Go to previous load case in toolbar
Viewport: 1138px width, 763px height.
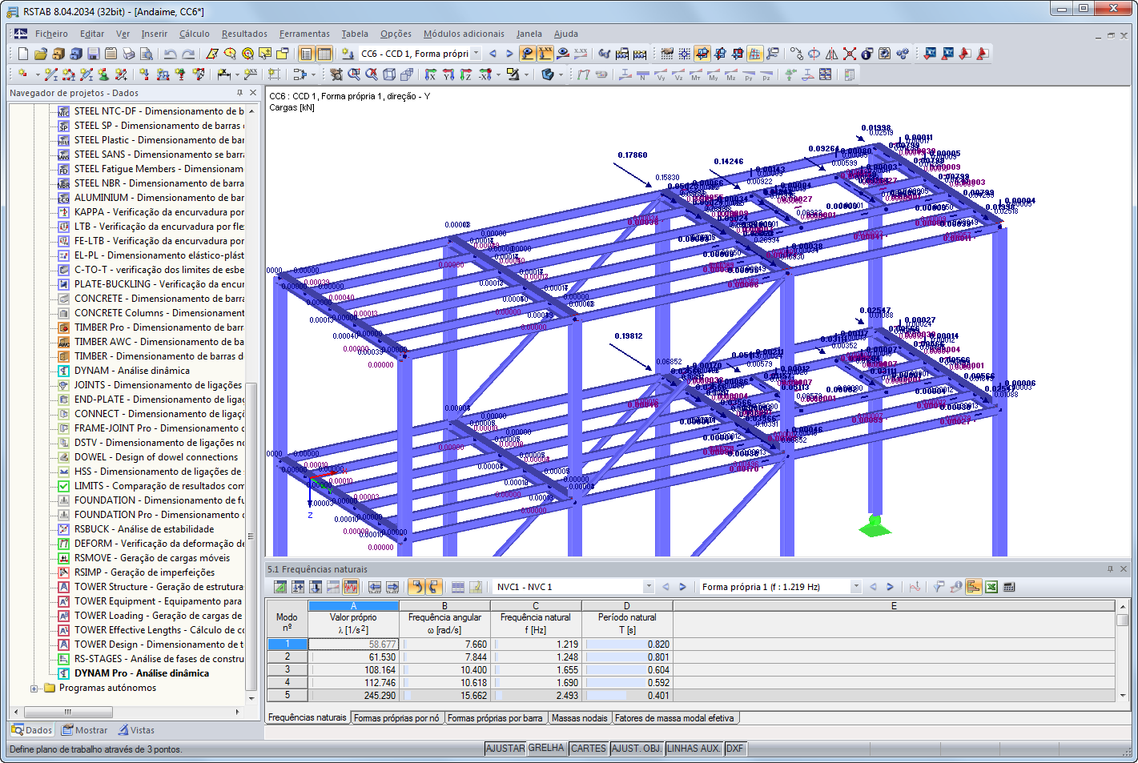[x=493, y=54]
